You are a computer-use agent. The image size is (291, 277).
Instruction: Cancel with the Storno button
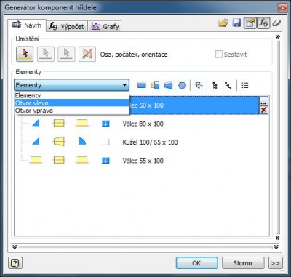243,263
